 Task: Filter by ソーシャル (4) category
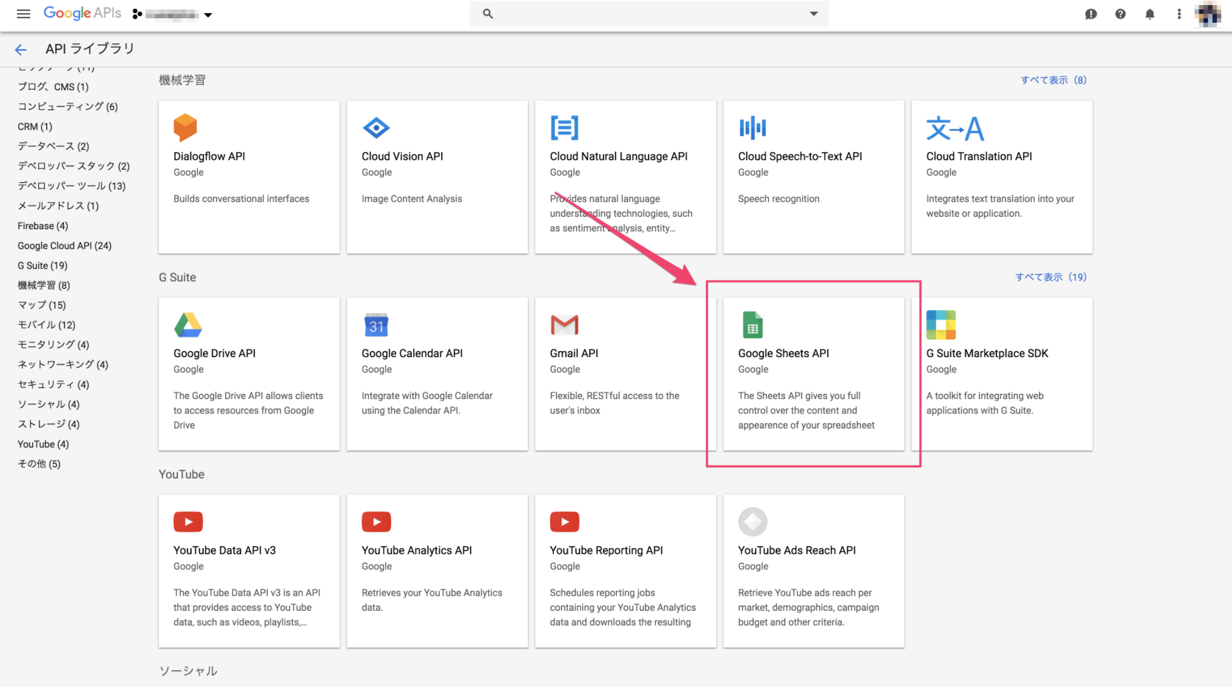point(49,405)
